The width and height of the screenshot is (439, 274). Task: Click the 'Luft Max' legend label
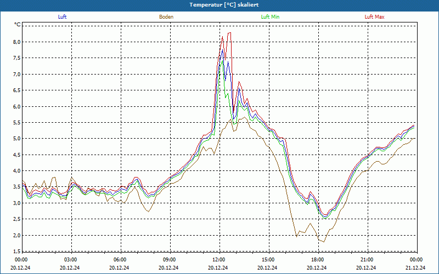click(374, 17)
